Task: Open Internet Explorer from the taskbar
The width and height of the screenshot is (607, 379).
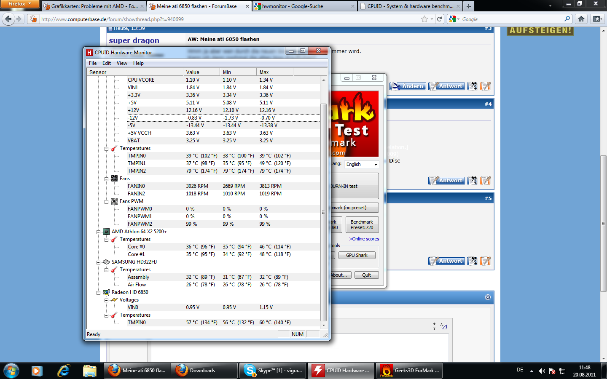Action: [x=64, y=371]
